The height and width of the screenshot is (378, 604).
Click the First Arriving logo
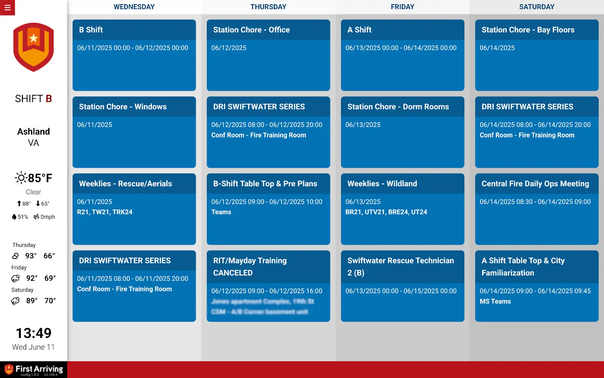click(34, 369)
